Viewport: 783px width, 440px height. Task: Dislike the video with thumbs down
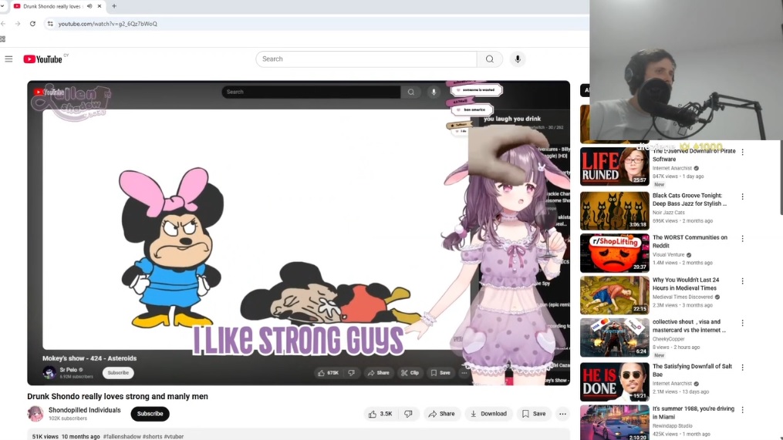coord(409,414)
